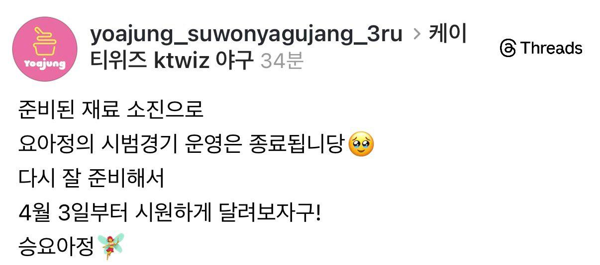
Task: Click the Threads wordmark text
Action: tap(551, 48)
